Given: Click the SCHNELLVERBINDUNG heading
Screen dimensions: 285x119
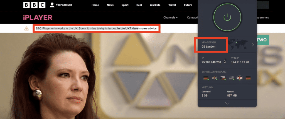Looking at the screenshot, I should click(x=214, y=72).
